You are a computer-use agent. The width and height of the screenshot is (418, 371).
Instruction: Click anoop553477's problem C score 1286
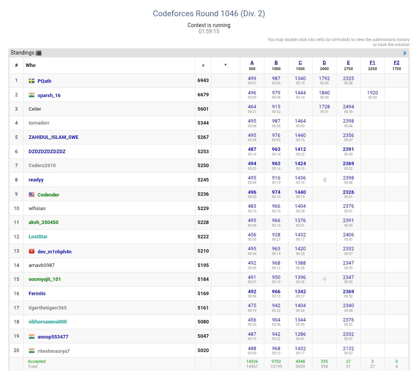point(300,334)
